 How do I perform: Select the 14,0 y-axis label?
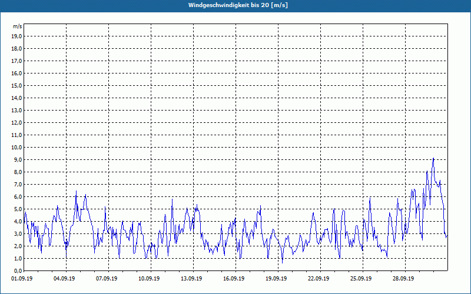tap(17, 98)
